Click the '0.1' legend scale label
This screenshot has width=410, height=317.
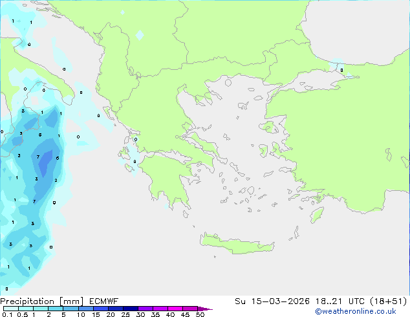click(x=7, y=314)
